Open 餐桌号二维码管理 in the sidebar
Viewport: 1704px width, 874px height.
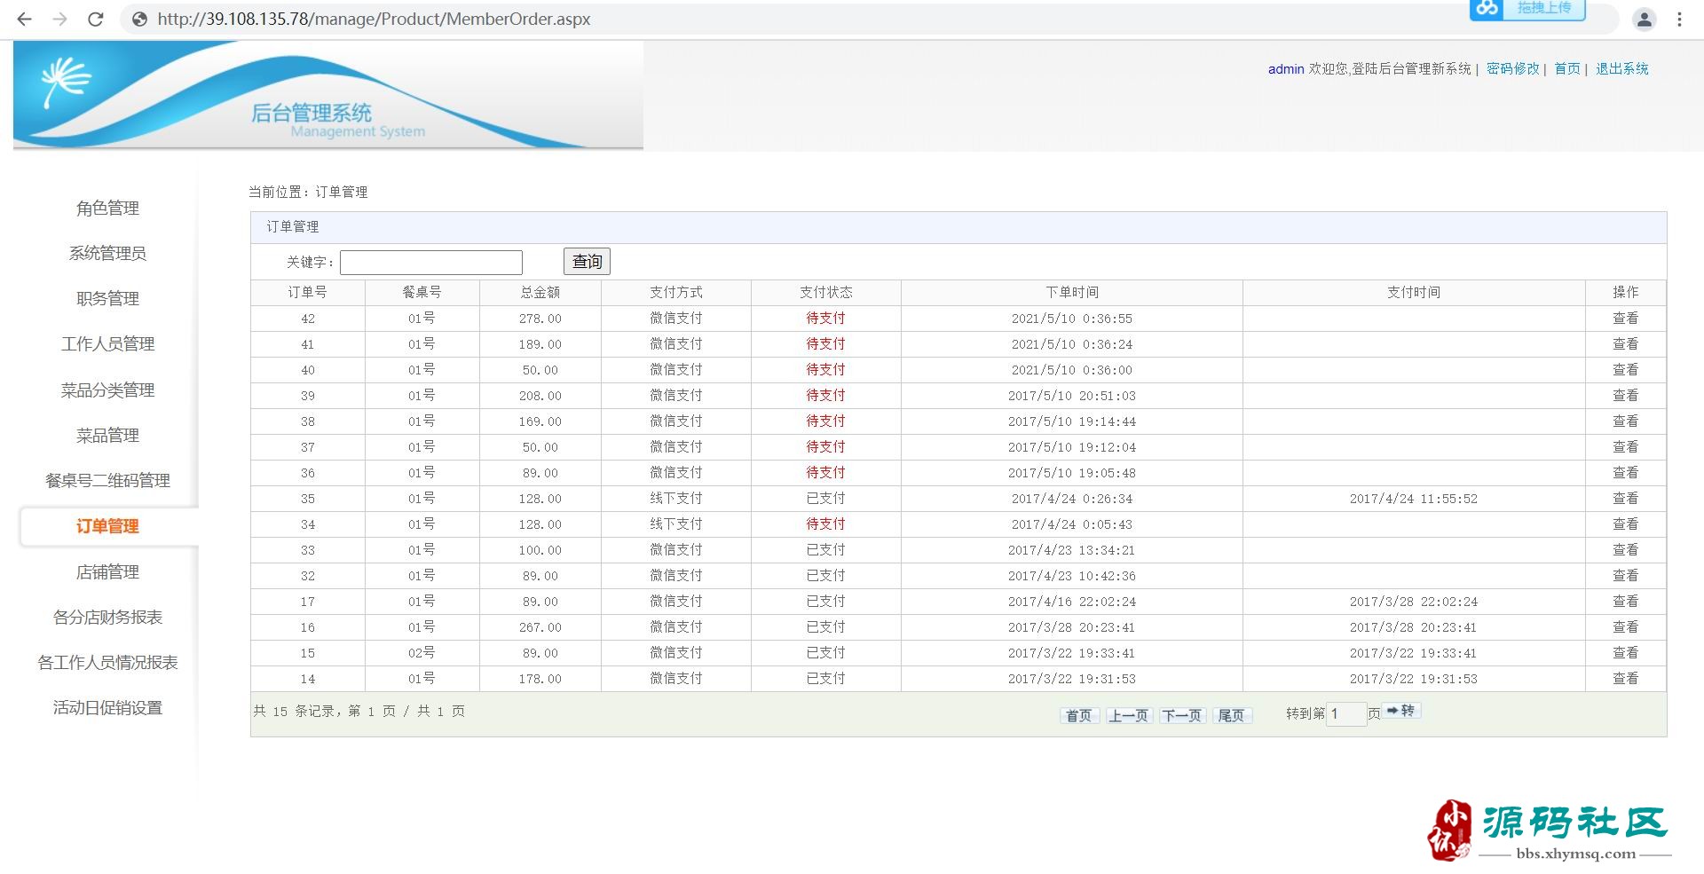click(x=107, y=480)
